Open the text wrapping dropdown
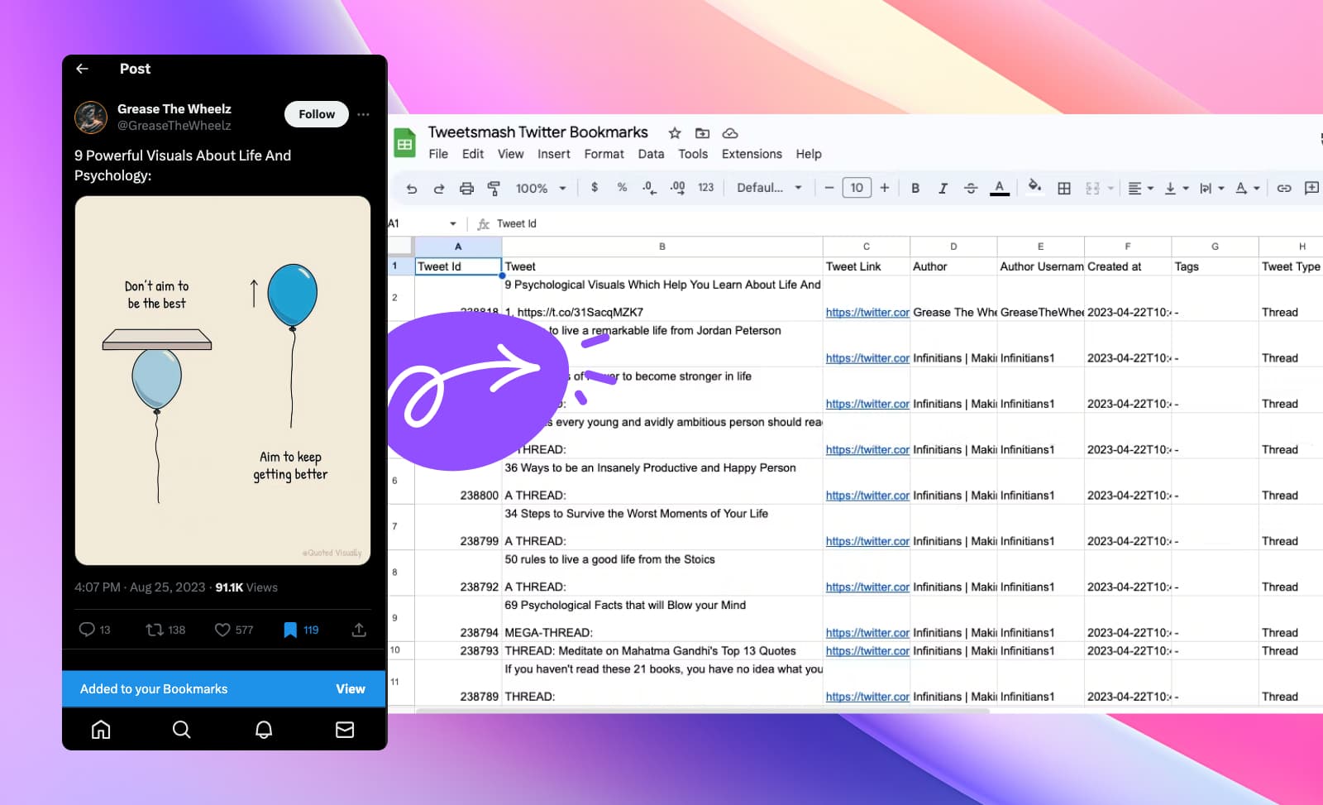 click(x=1211, y=189)
